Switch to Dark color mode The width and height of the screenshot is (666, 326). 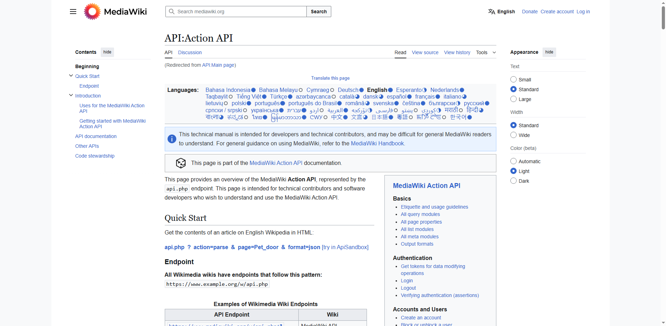coord(513,181)
